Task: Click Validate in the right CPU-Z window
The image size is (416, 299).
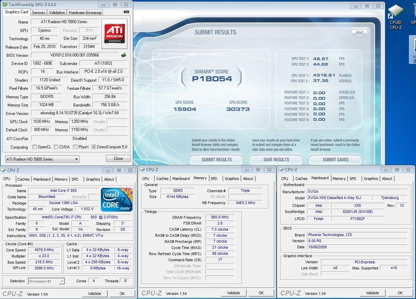Action: 372,293
